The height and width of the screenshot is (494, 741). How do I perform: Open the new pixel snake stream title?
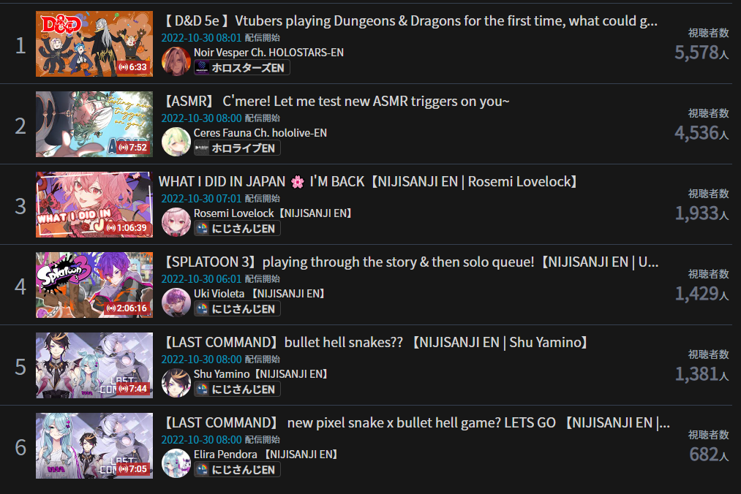pyautogui.click(x=416, y=422)
